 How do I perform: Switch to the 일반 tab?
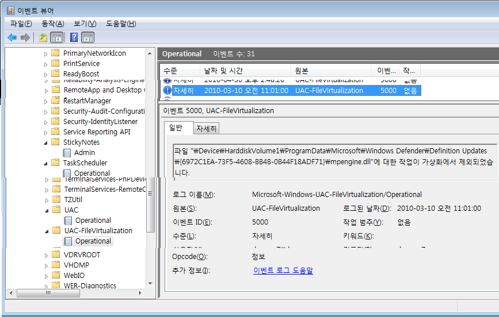pos(178,127)
